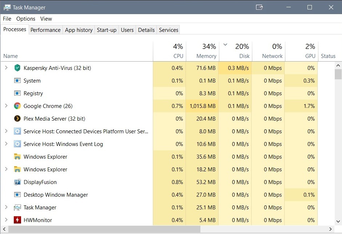This screenshot has height=234, width=342.
Task: Click the Google Chrome process icon
Action: point(17,106)
